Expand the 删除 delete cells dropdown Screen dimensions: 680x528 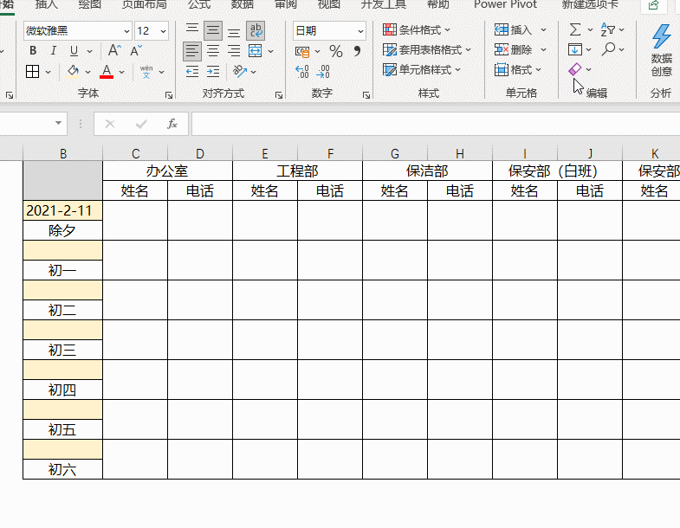coord(543,50)
